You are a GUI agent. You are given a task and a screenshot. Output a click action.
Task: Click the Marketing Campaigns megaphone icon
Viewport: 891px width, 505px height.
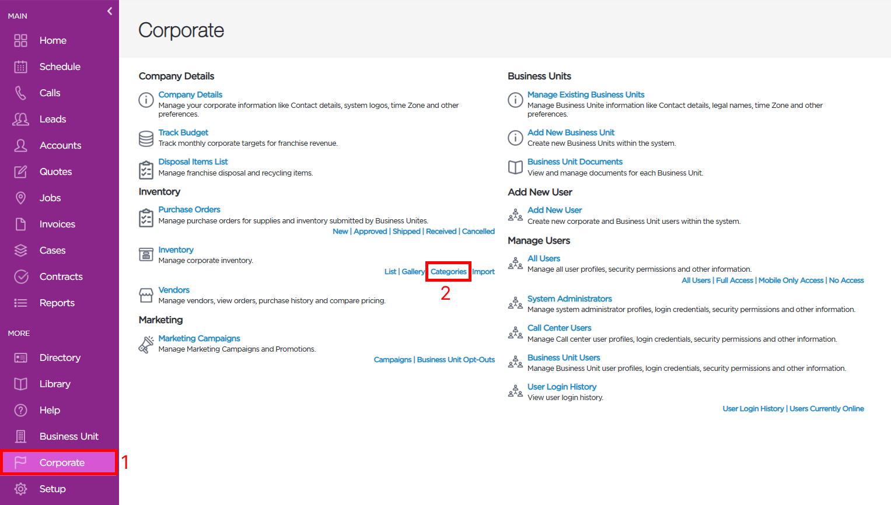tap(146, 344)
